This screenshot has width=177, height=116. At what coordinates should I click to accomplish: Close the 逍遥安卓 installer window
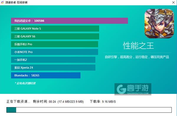click(173, 2)
